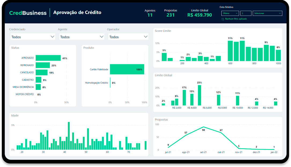Click the Limite Global value R$ 459.790
The width and height of the screenshot is (291, 167).
(199, 15)
